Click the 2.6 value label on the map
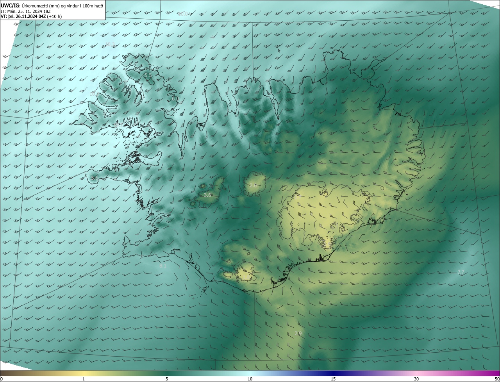Image resolution: width=500 pixels, height=382 pixels. click(253, 185)
